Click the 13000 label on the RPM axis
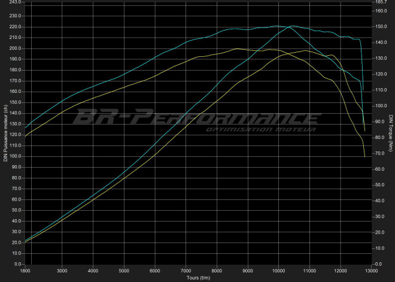Screen dimensions: 395x282 (x=371, y=270)
